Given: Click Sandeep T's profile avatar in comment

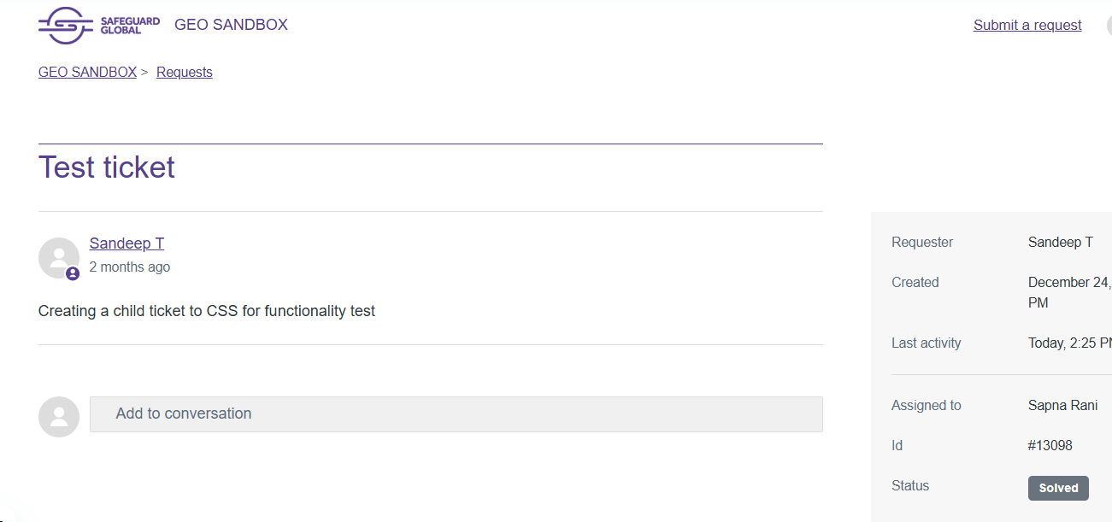Looking at the screenshot, I should click(59, 257).
